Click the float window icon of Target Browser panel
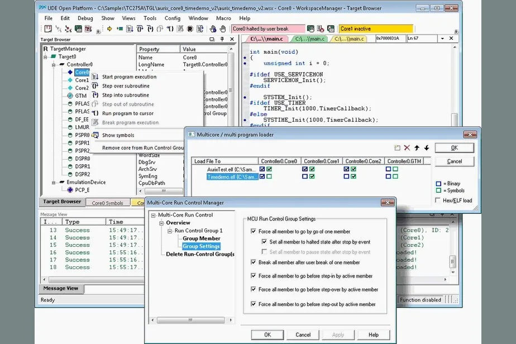The image size is (516, 344). pyautogui.click(x=212, y=39)
